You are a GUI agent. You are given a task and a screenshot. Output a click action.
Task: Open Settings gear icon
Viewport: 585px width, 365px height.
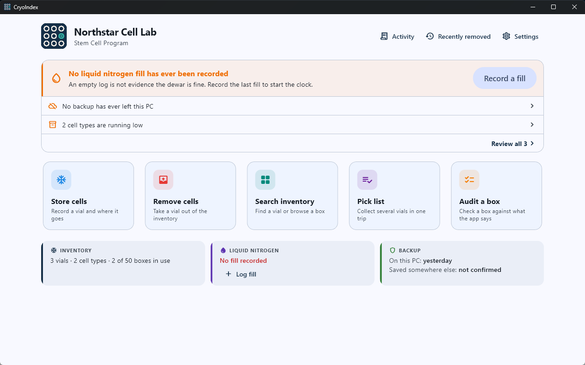506,36
